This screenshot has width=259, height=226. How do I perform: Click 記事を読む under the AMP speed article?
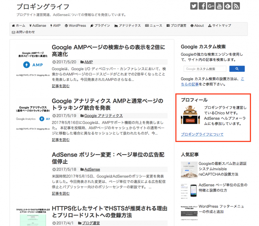pyautogui.click(x=61, y=86)
